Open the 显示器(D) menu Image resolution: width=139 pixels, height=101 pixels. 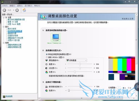click(x=28, y=6)
